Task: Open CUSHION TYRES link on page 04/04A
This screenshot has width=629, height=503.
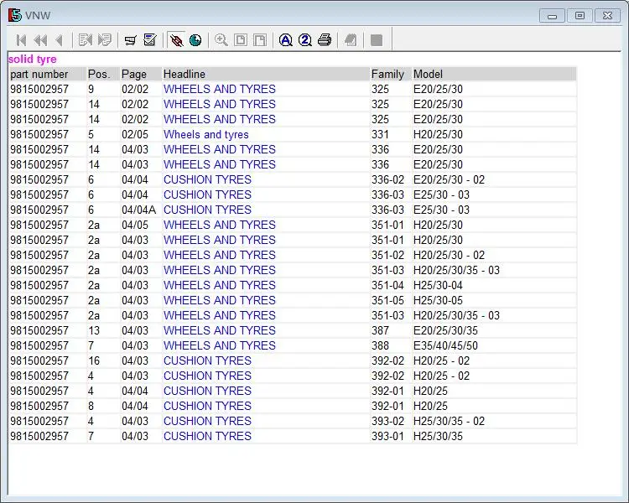Action: click(207, 210)
